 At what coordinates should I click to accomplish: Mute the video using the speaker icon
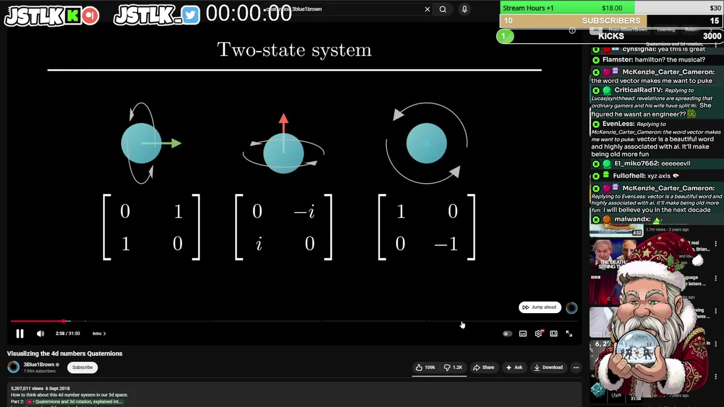click(x=40, y=334)
